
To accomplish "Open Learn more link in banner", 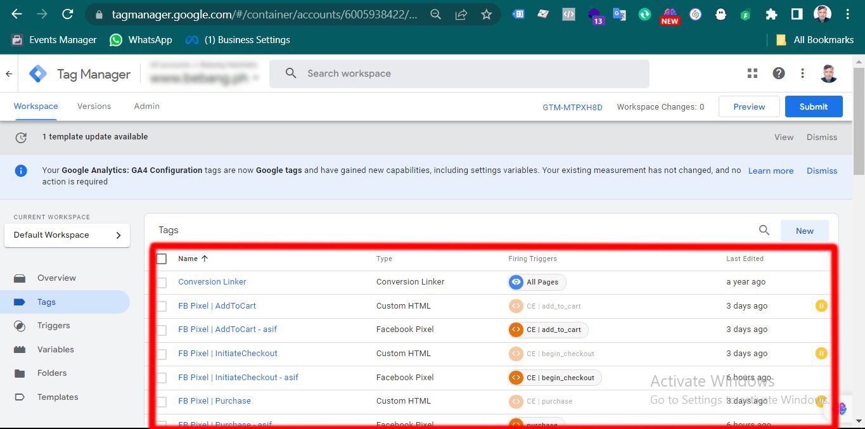I will point(771,170).
